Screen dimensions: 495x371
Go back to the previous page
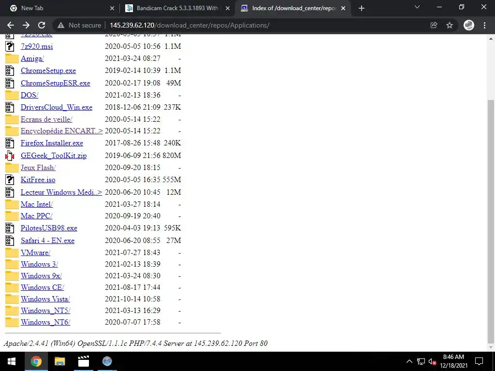[11, 25]
